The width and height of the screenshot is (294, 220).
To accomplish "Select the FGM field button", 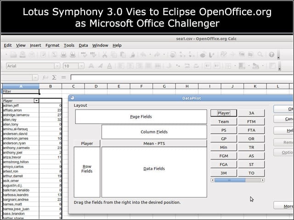I will coord(224,156).
